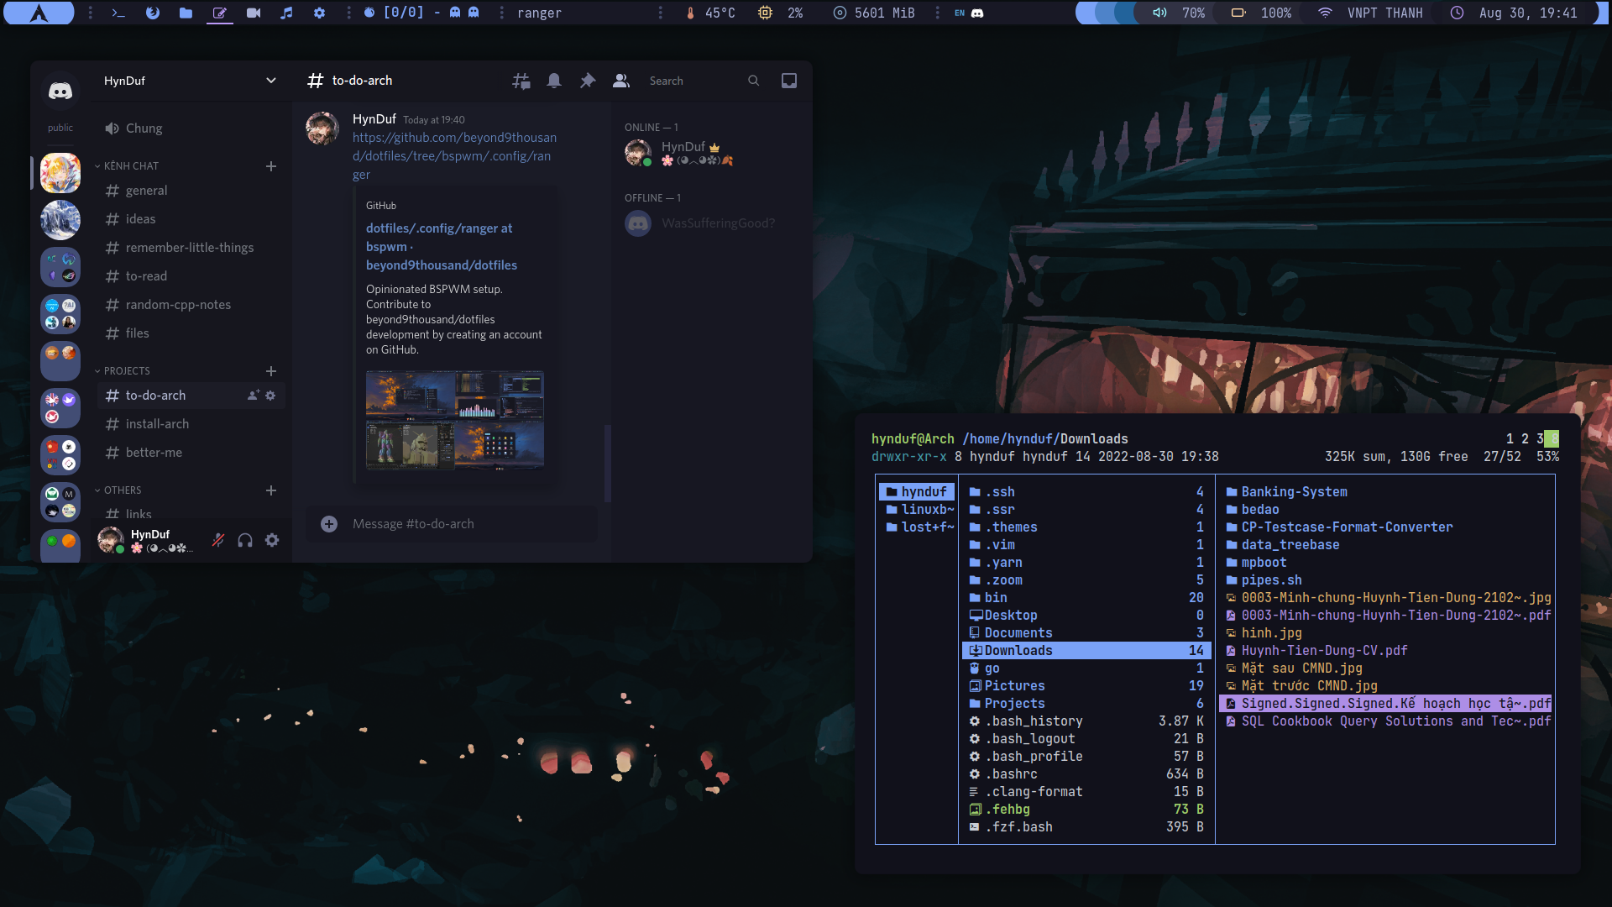Screen dimensions: 1612x907
Task: Open user settings gear beside headphones
Action: click(272, 540)
